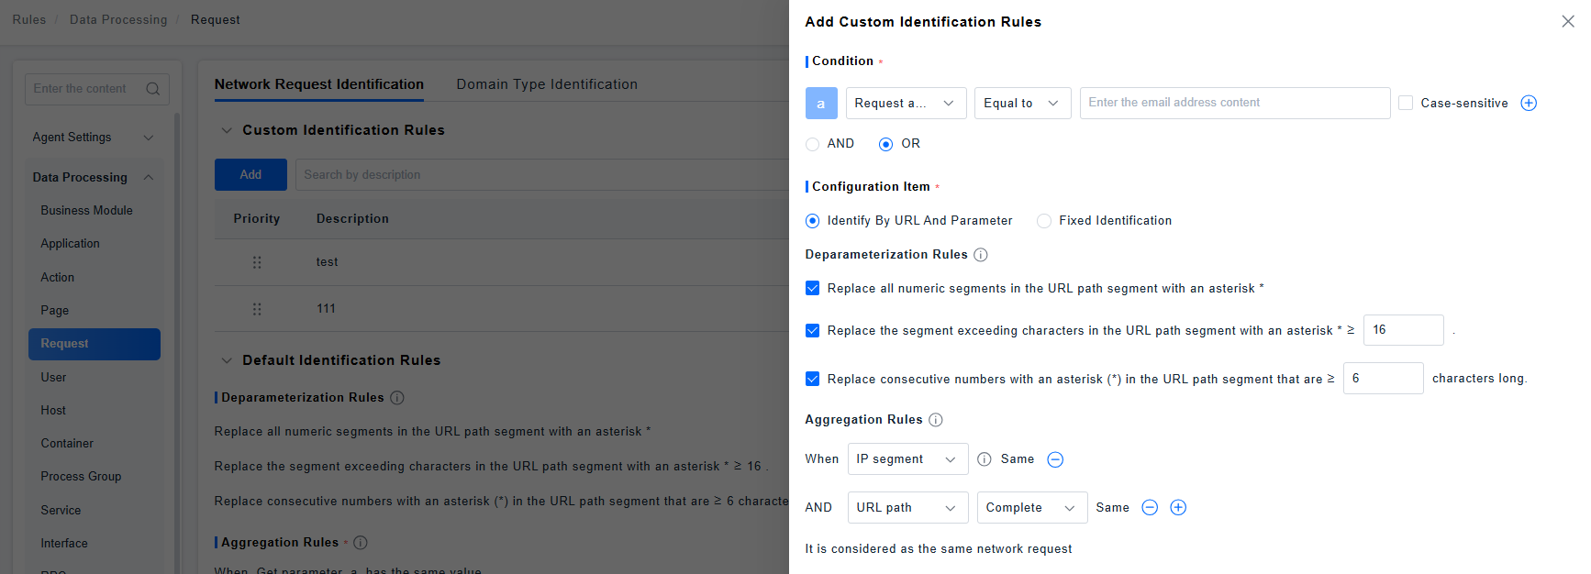Add a new aggregation rule row
Viewport: 1591px width, 574px height.
pyautogui.click(x=1178, y=508)
